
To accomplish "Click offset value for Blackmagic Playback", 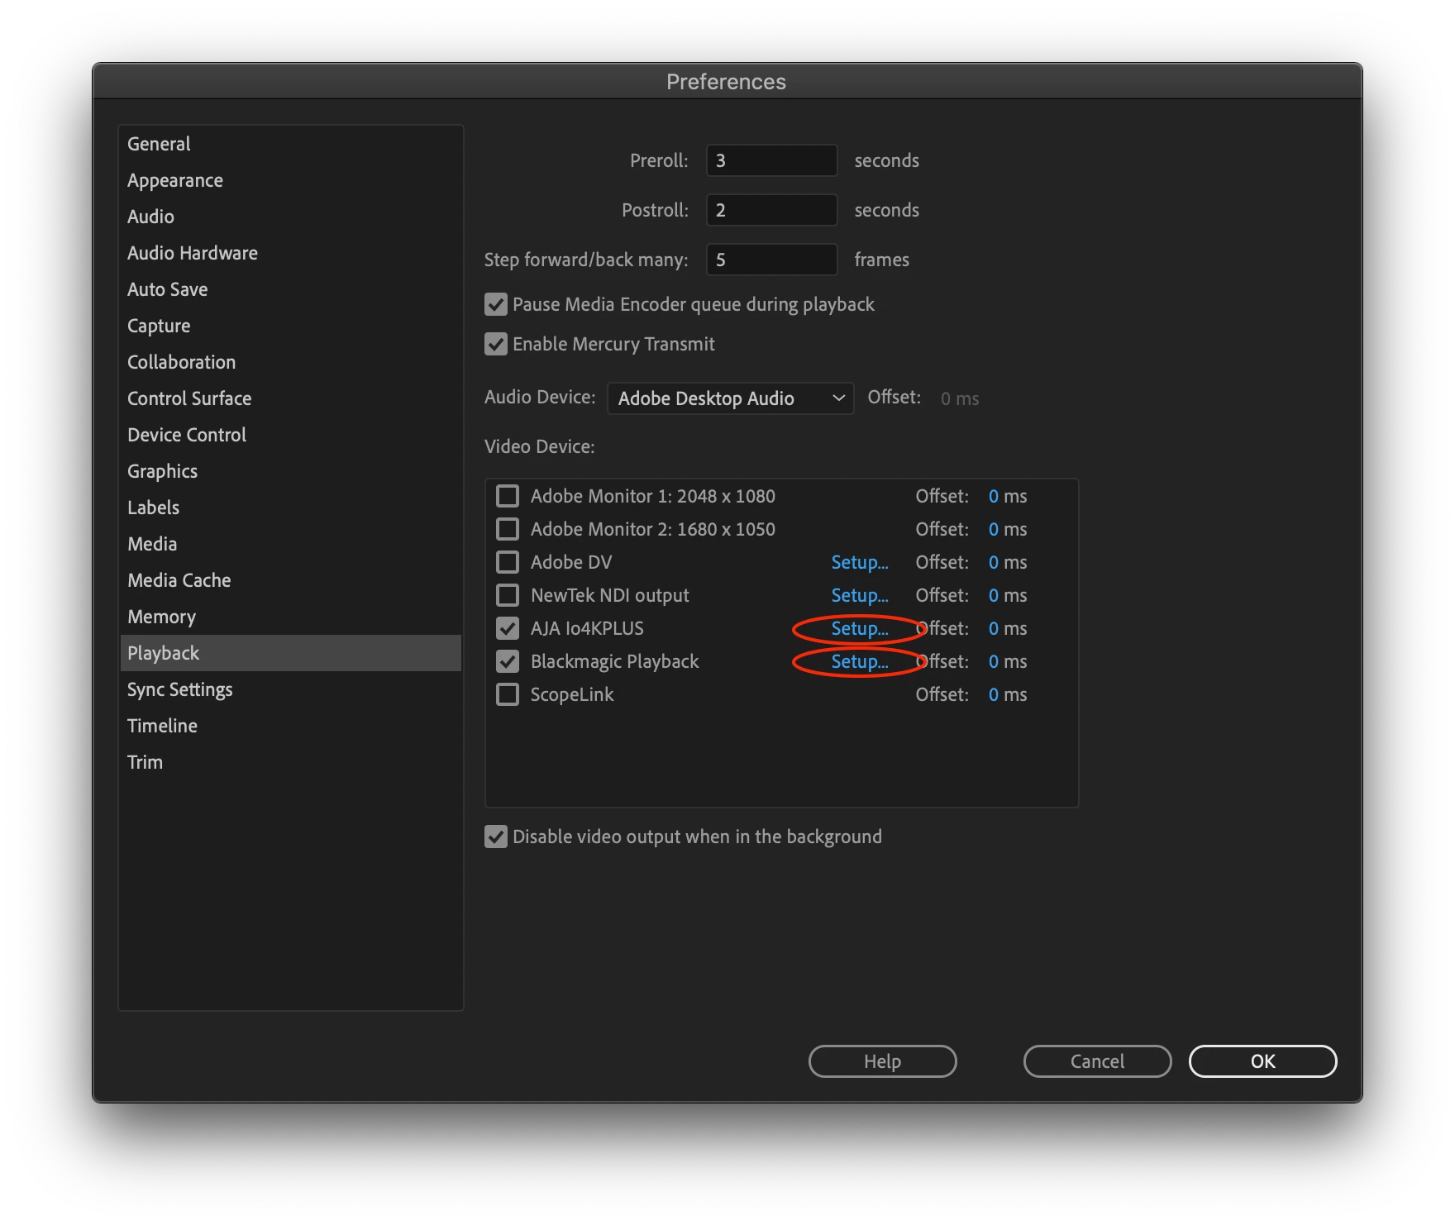I will [x=994, y=661].
